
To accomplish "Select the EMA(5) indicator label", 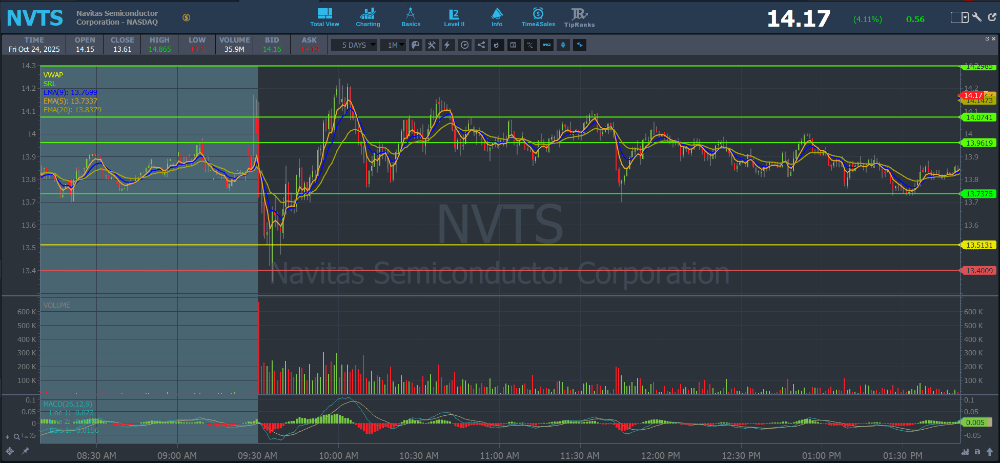I will tap(70, 101).
